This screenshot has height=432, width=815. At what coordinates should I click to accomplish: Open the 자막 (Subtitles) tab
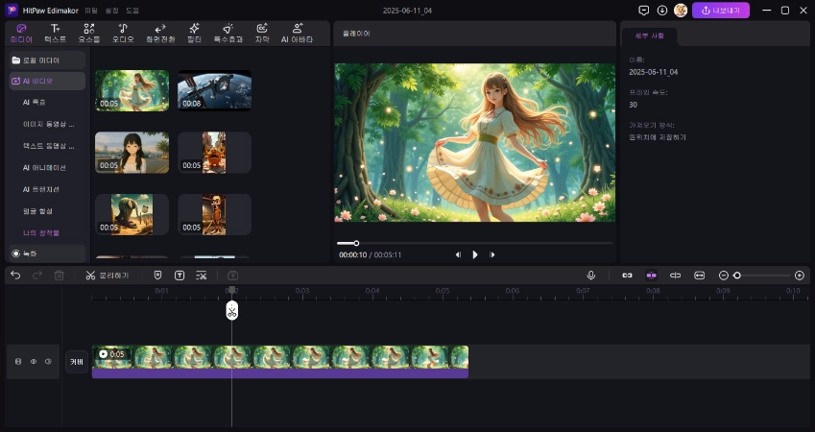point(262,34)
